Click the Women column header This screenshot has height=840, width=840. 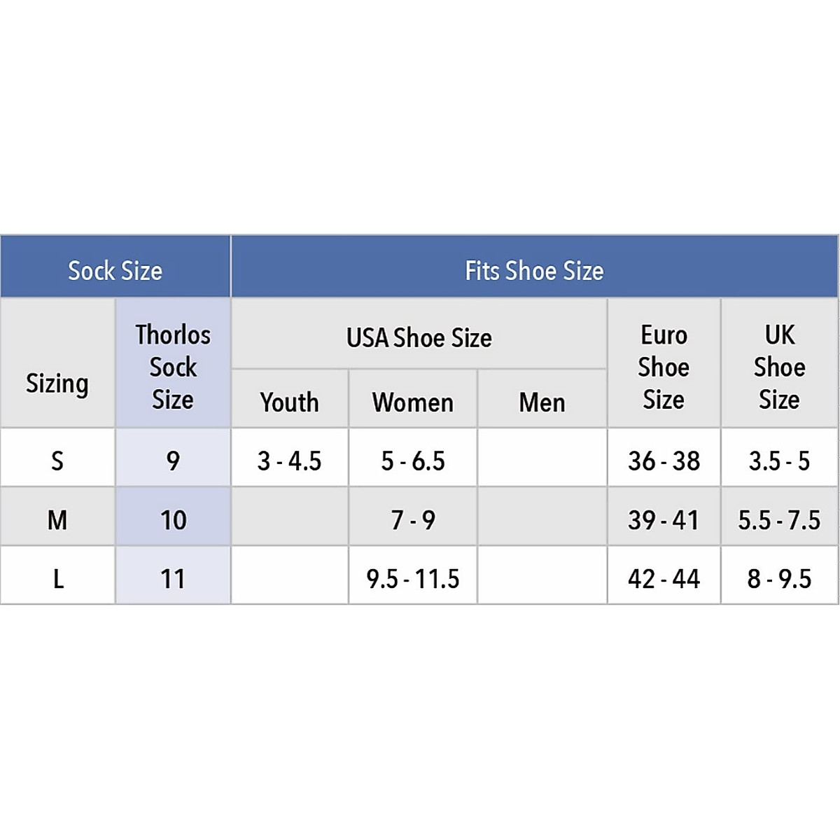413,402
